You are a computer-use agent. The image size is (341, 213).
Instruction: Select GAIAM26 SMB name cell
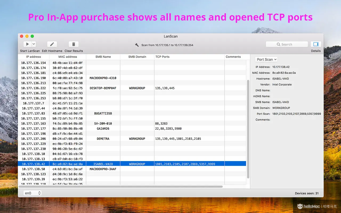[x=103, y=129]
